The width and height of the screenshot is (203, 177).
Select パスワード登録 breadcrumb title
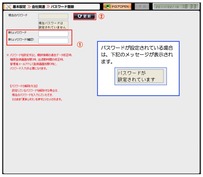pyautogui.click(x=62, y=6)
